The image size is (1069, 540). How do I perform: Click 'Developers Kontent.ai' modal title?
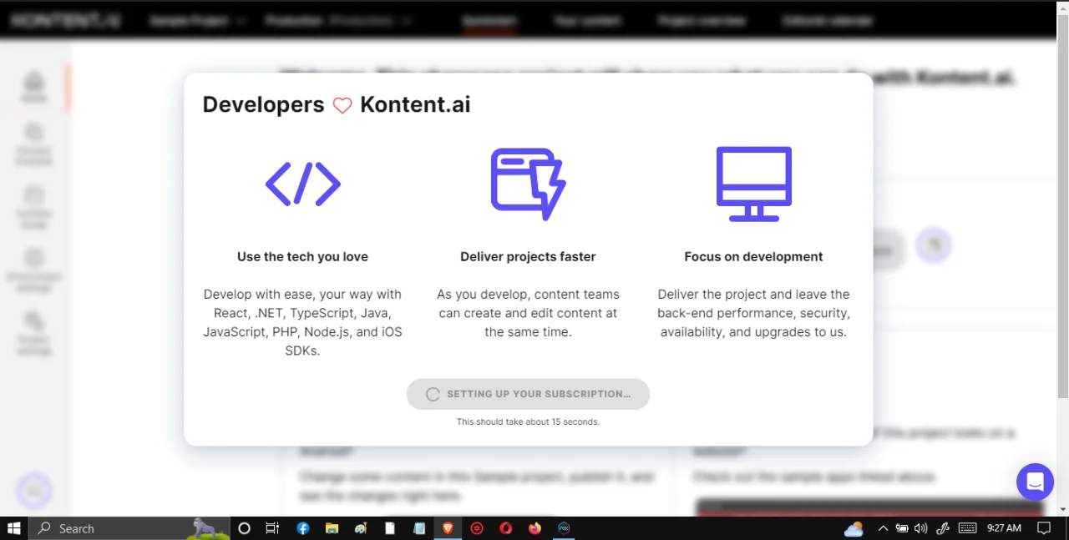click(337, 104)
